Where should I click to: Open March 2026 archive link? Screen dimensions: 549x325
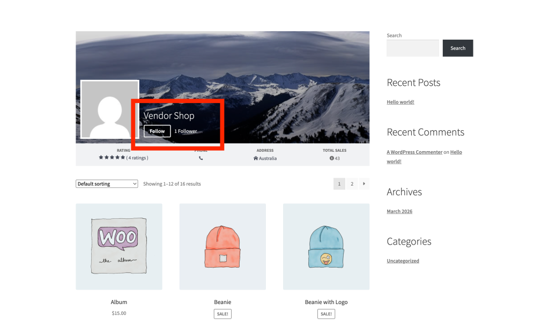point(399,211)
